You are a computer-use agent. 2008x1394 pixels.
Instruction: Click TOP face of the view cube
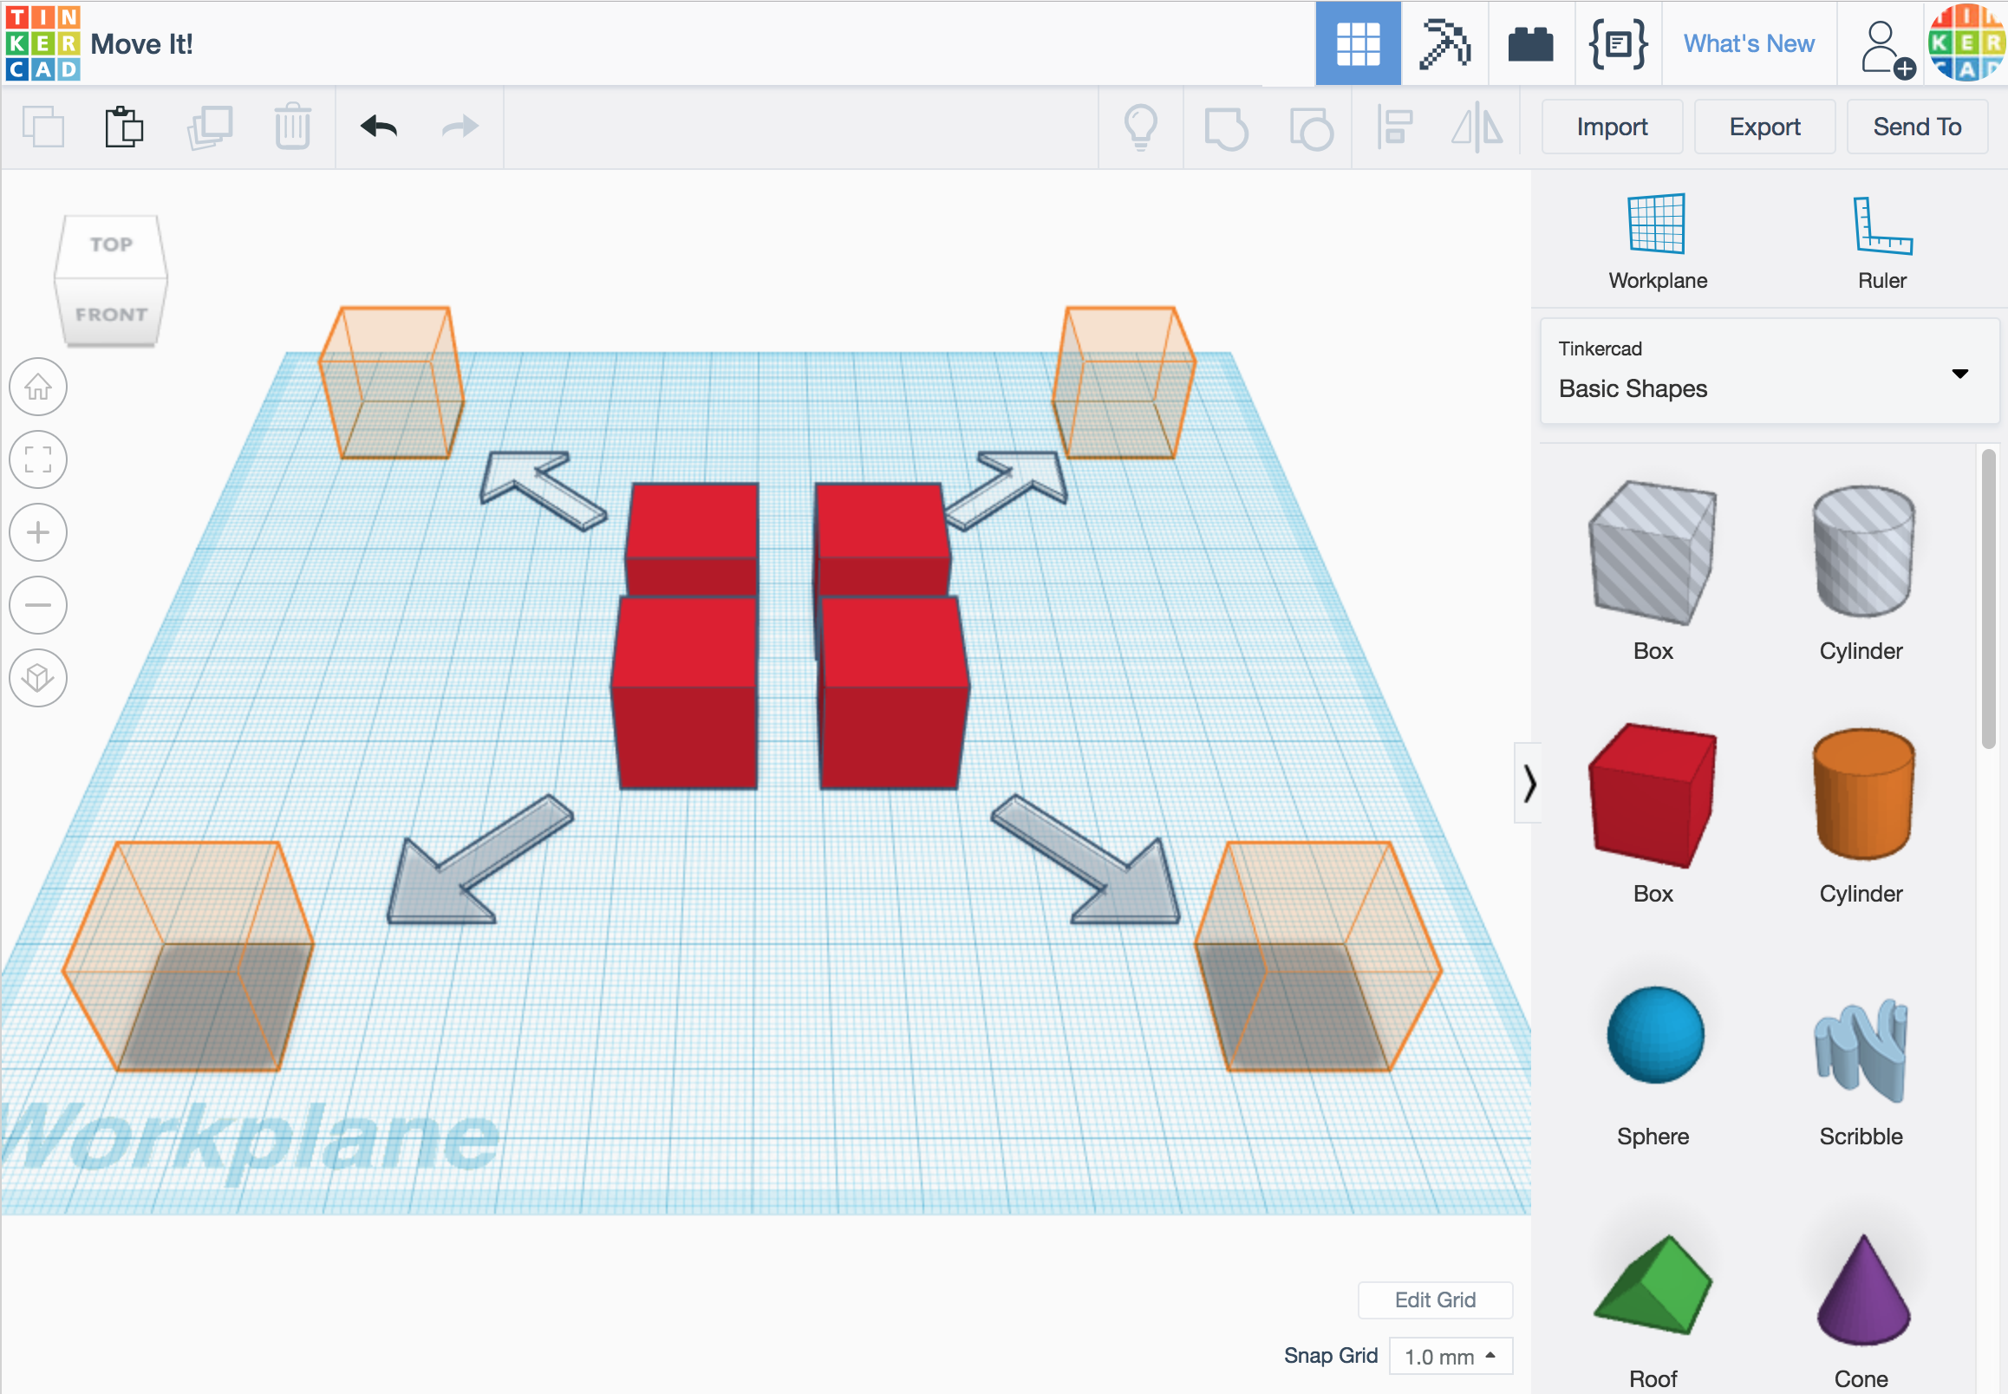point(111,245)
